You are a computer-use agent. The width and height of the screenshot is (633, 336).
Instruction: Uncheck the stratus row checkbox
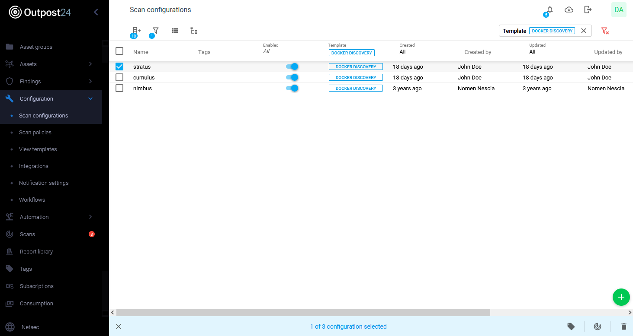[x=119, y=67]
